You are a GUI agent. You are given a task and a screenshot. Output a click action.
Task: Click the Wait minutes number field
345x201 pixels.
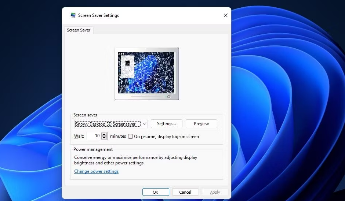click(x=94, y=136)
